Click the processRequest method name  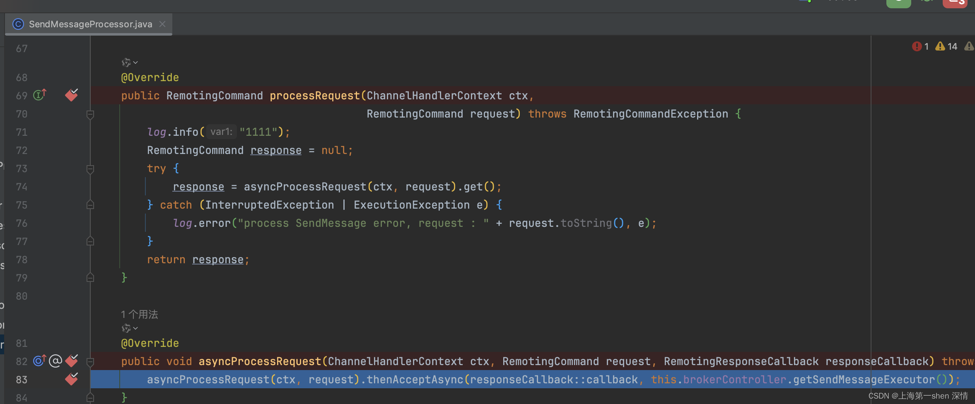tap(315, 96)
